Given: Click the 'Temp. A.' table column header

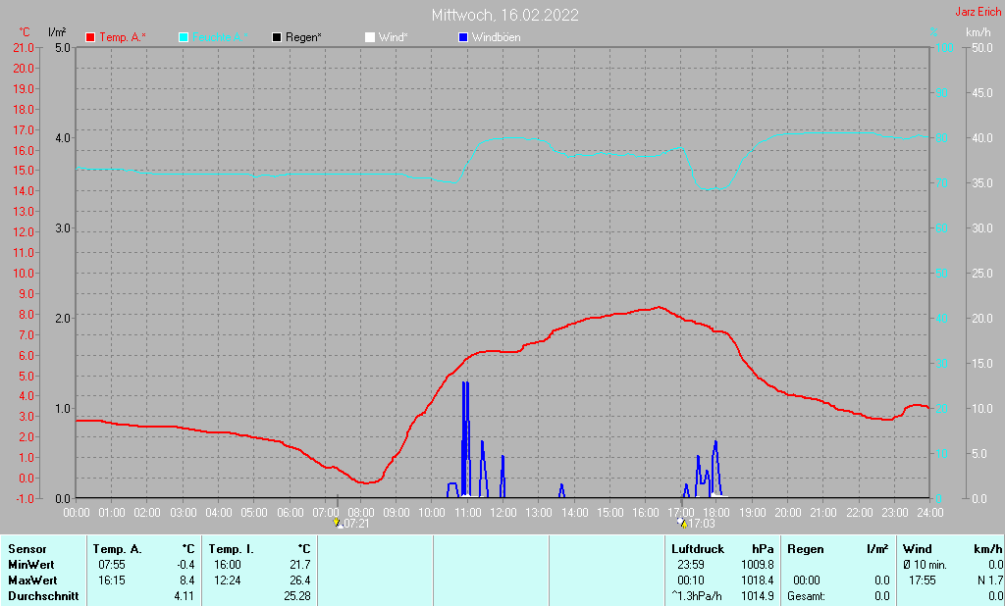Looking at the screenshot, I should coord(118,550).
